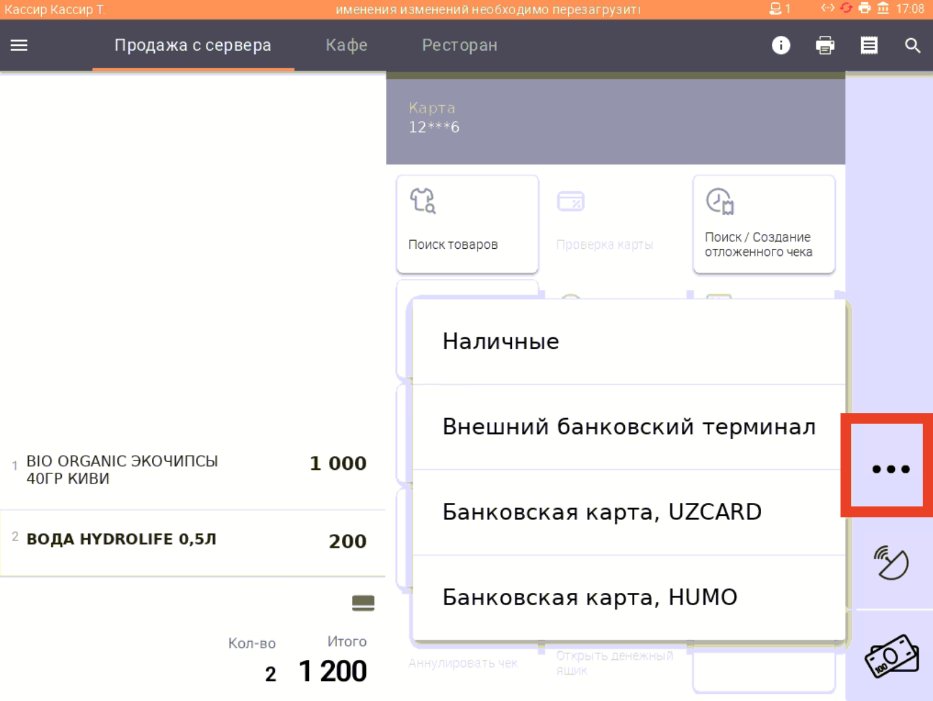Choose Наличные payment method

click(629, 342)
